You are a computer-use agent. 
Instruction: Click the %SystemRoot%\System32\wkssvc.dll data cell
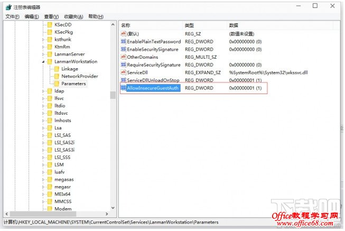point(268,72)
